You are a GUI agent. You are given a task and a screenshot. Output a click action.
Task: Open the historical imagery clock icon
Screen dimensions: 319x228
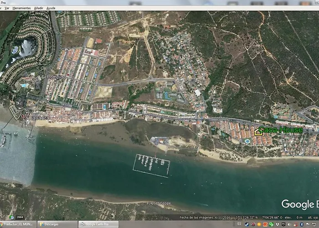11,217
